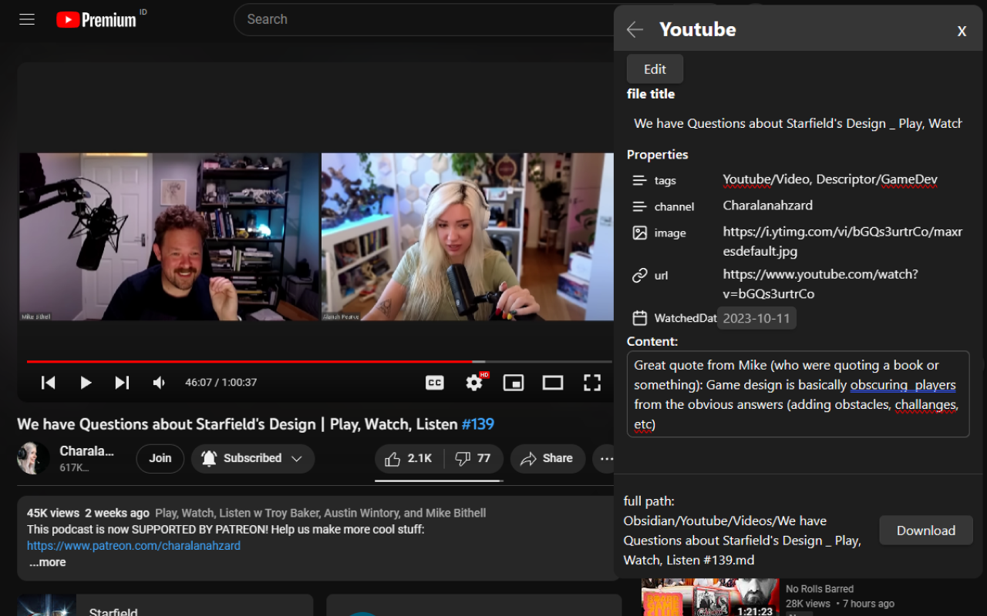Skip to the next video
Image resolution: width=987 pixels, height=616 pixels.
coord(122,383)
